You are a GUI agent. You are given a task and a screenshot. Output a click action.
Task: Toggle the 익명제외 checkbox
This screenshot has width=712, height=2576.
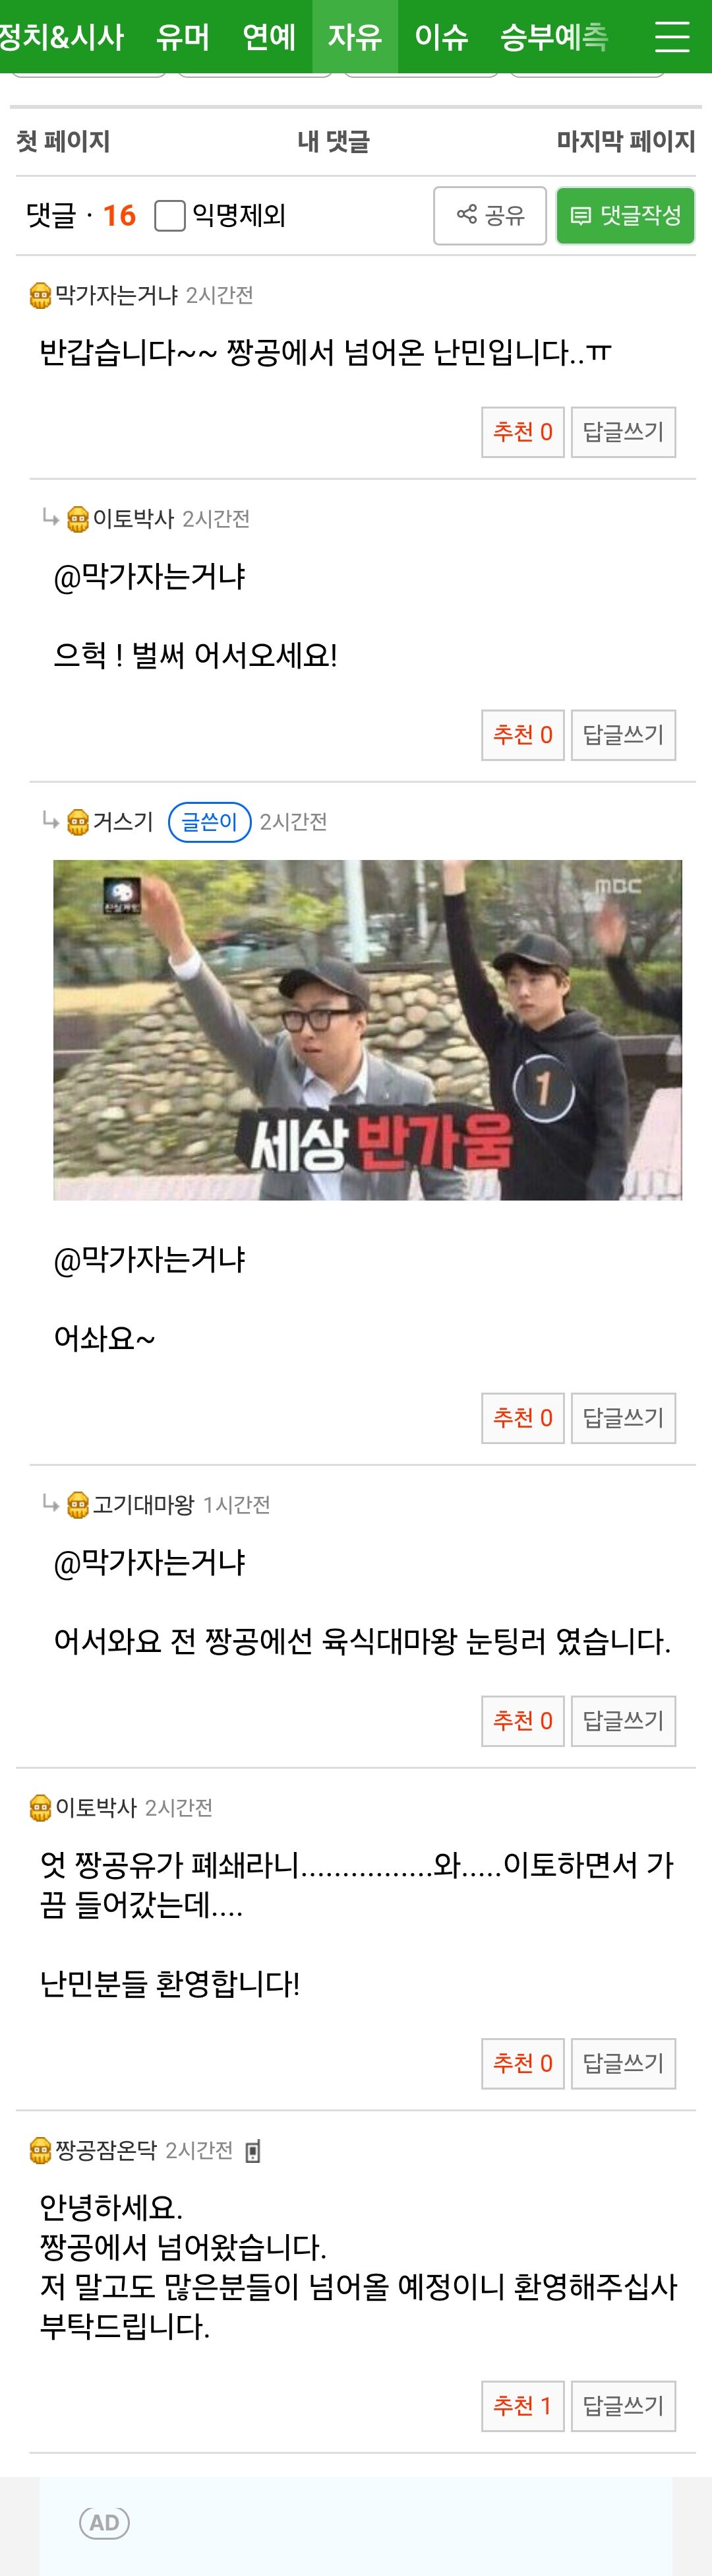coord(170,215)
